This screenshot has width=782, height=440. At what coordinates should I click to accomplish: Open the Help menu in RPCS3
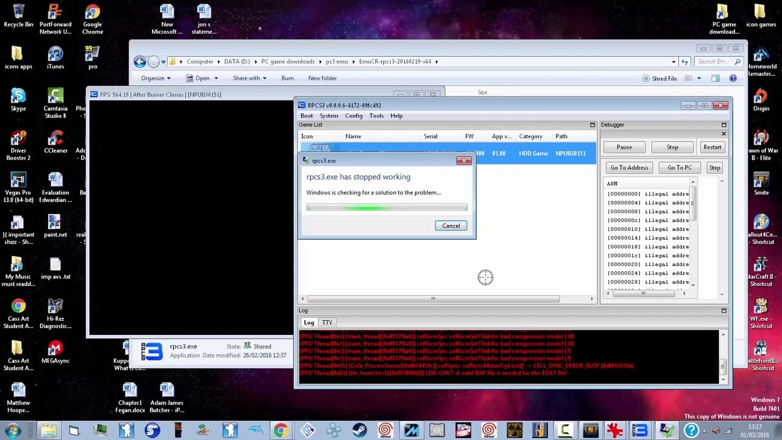click(x=396, y=116)
